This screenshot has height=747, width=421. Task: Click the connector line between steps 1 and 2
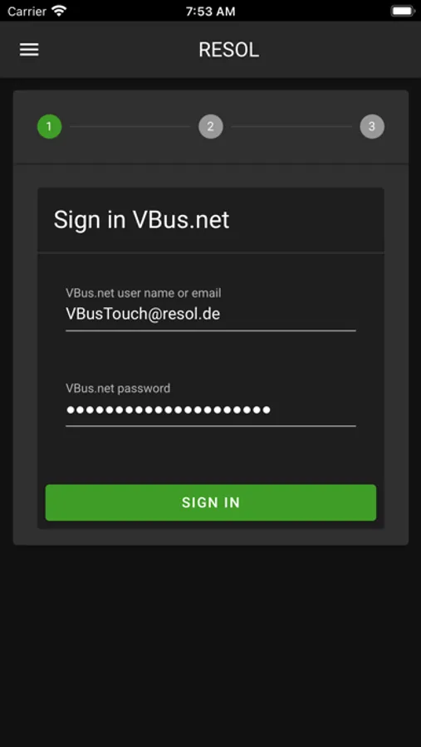(x=130, y=127)
